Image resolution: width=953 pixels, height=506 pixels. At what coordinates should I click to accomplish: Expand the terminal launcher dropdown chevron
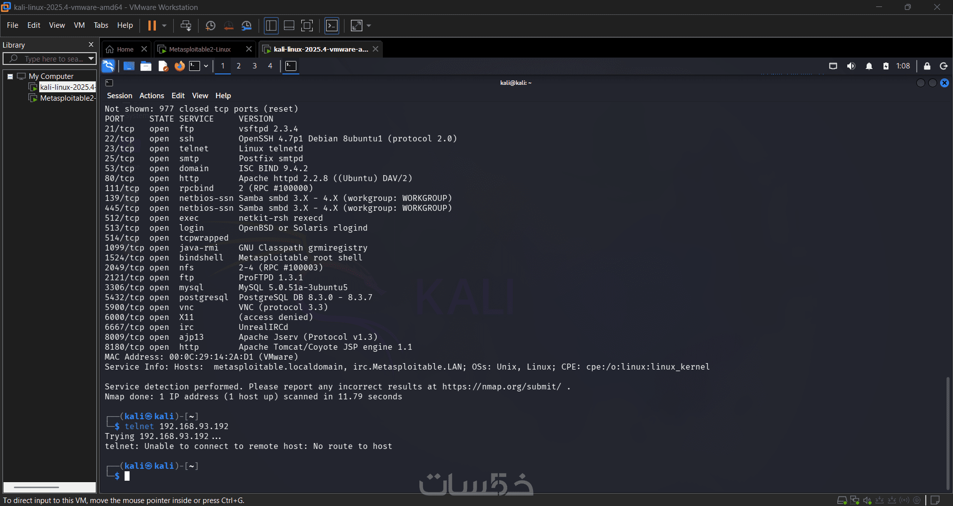(206, 66)
